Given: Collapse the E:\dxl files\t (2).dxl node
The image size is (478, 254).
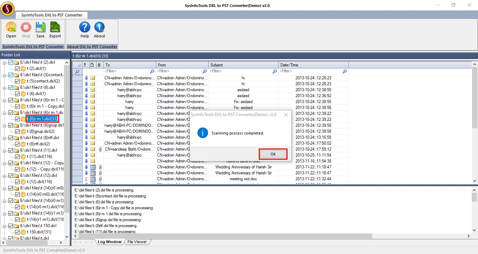Looking at the screenshot, I should 5,63.
